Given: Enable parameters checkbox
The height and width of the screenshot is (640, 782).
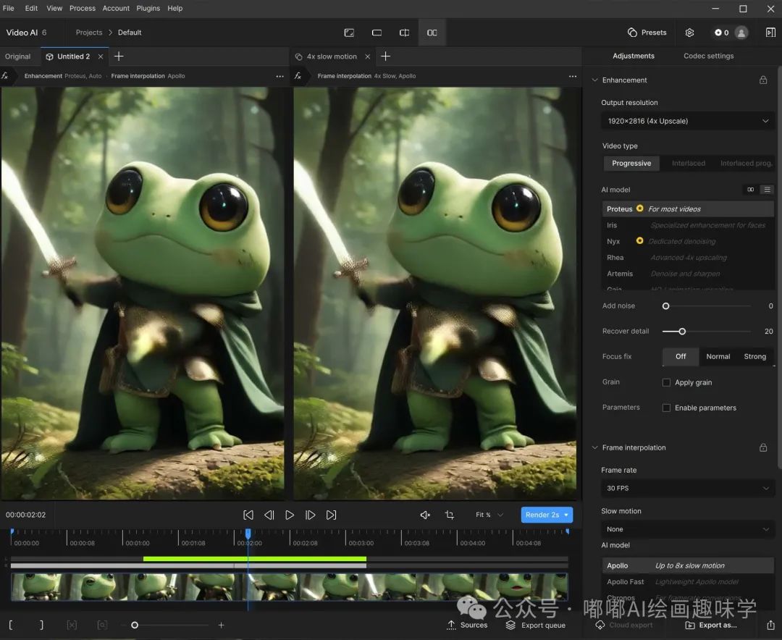Looking at the screenshot, I should [666, 408].
